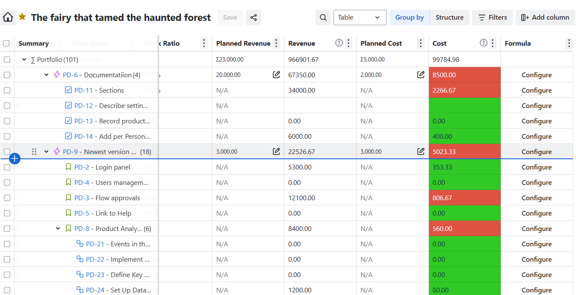
Task: Open the share icon button
Action: [254, 18]
